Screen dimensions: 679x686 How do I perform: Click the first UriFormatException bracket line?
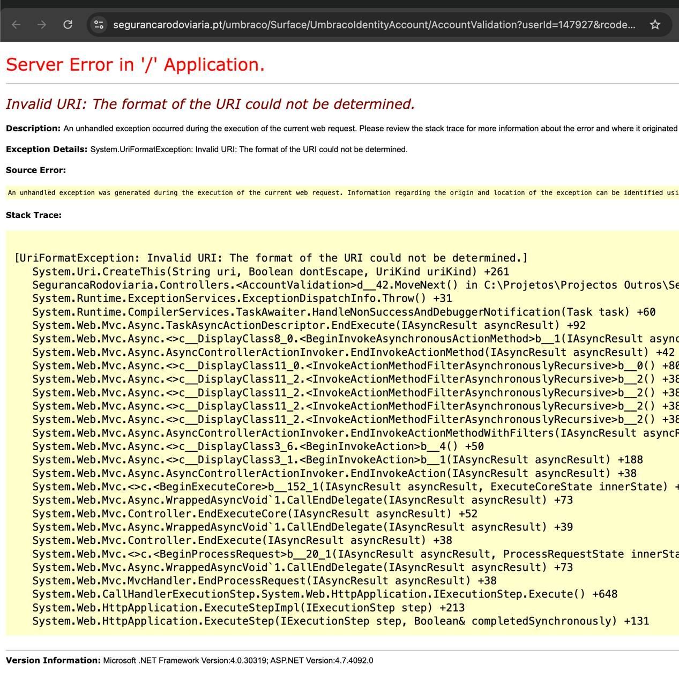271,258
